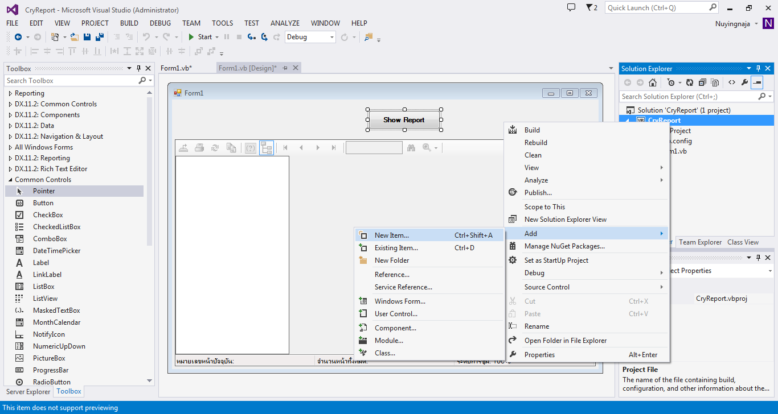Screen dimensions: 778x414
Task: Collapse the Common Controls toolbox group
Action: point(10,180)
